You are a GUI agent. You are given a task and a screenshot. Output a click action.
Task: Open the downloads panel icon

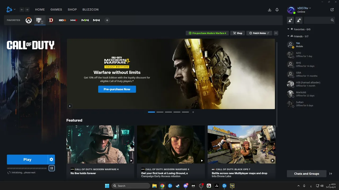270,10
